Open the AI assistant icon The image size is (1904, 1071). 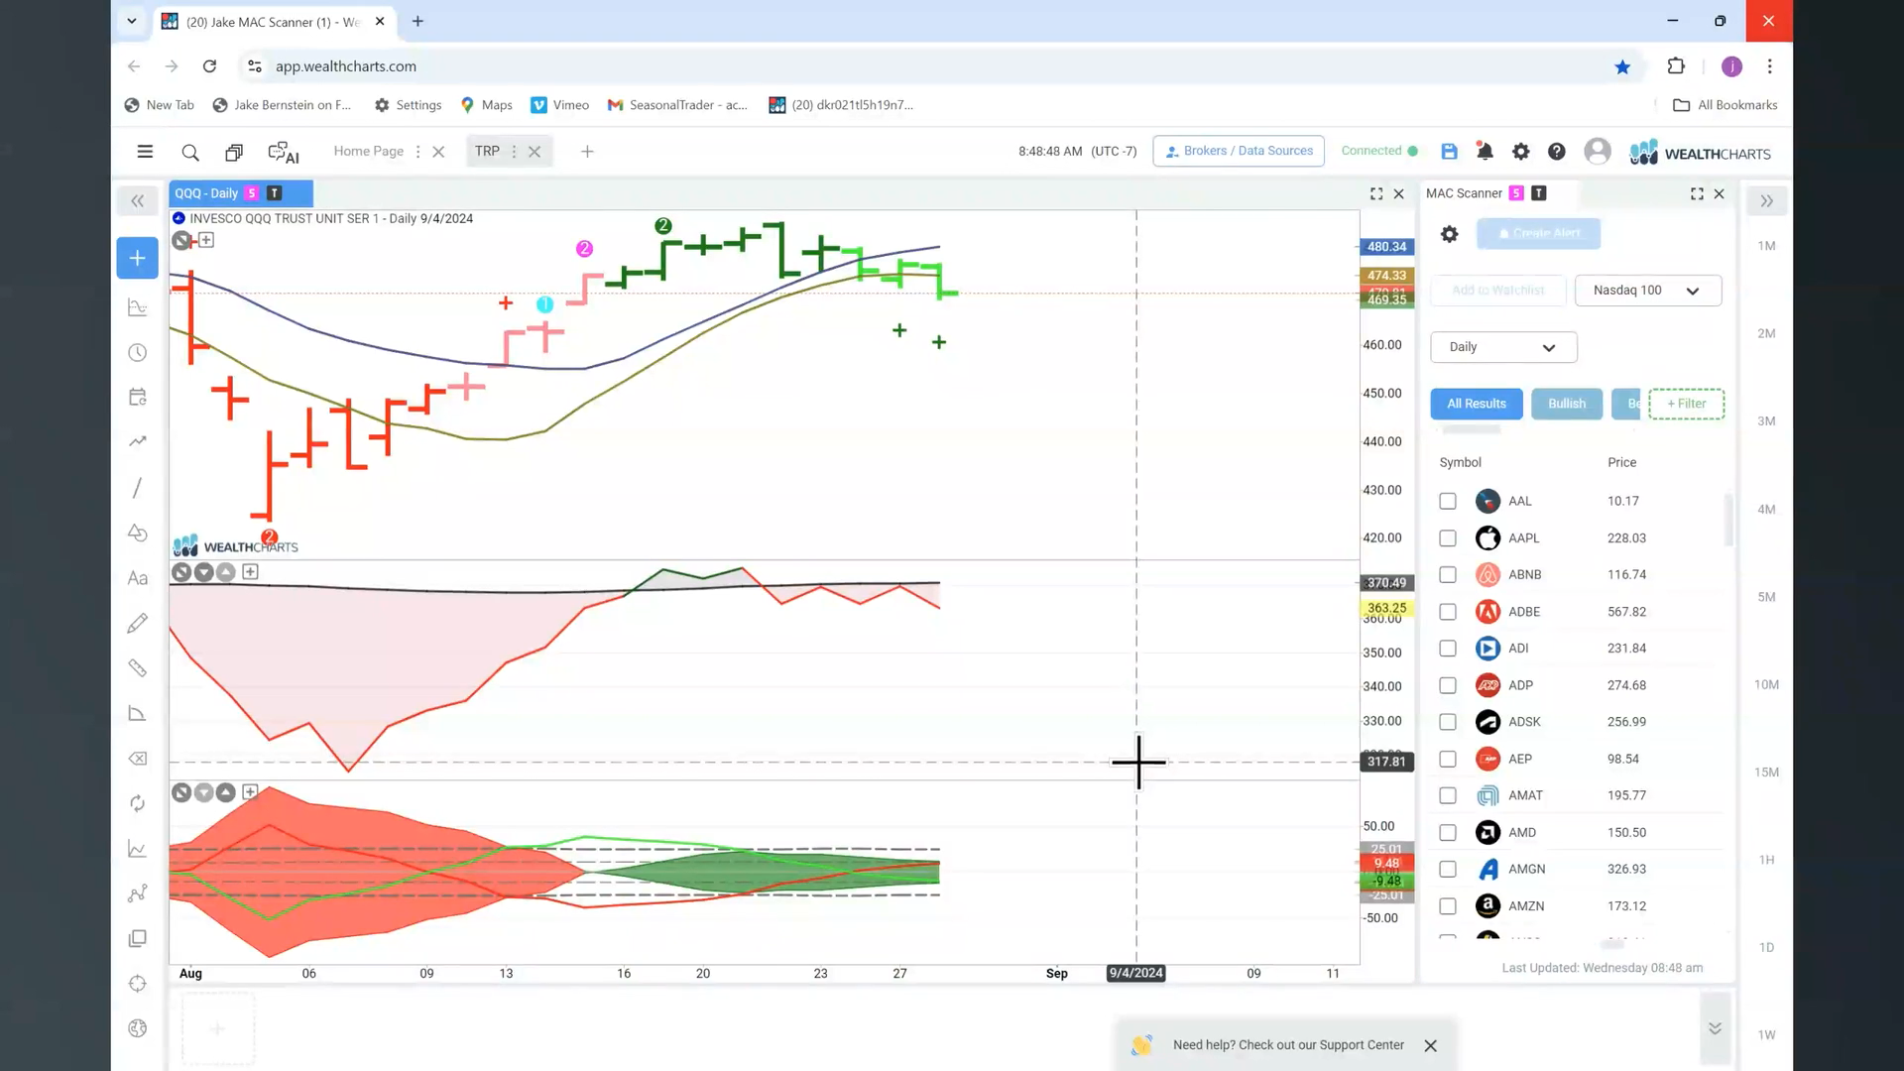(284, 152)
